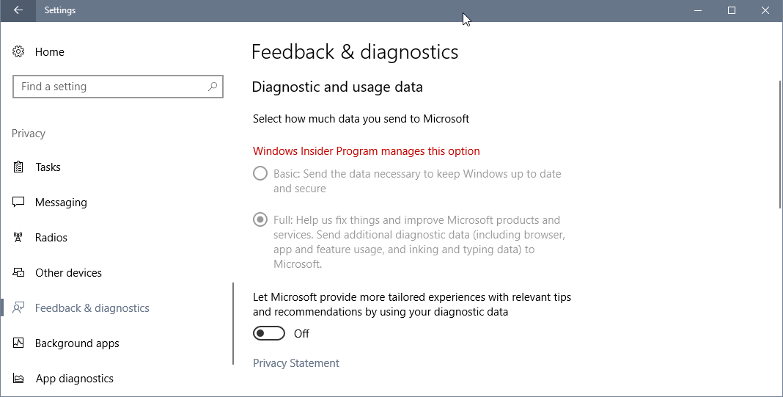783x397 pixels.
Task: Open the Messaging privacy page
Action: pos(61,203)
